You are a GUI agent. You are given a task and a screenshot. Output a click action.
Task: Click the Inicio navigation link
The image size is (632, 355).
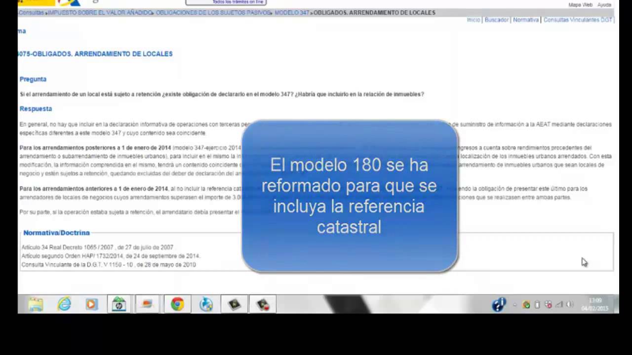[473, 20]
